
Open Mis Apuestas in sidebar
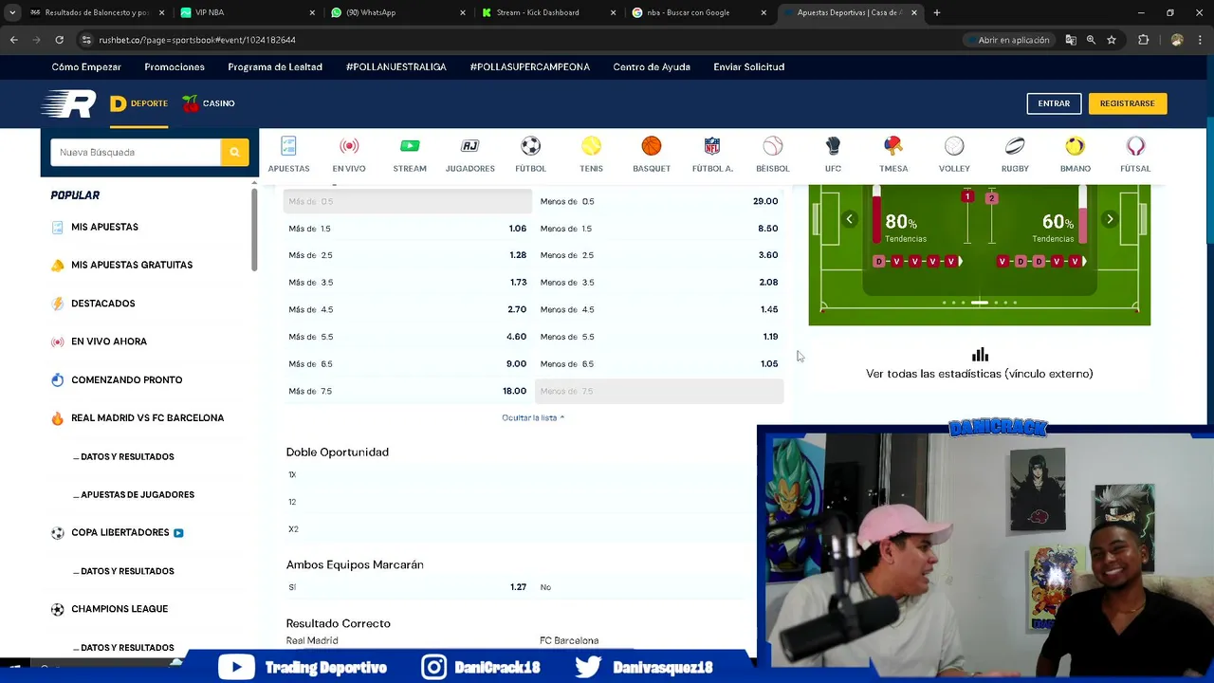[x=104, y=227]
